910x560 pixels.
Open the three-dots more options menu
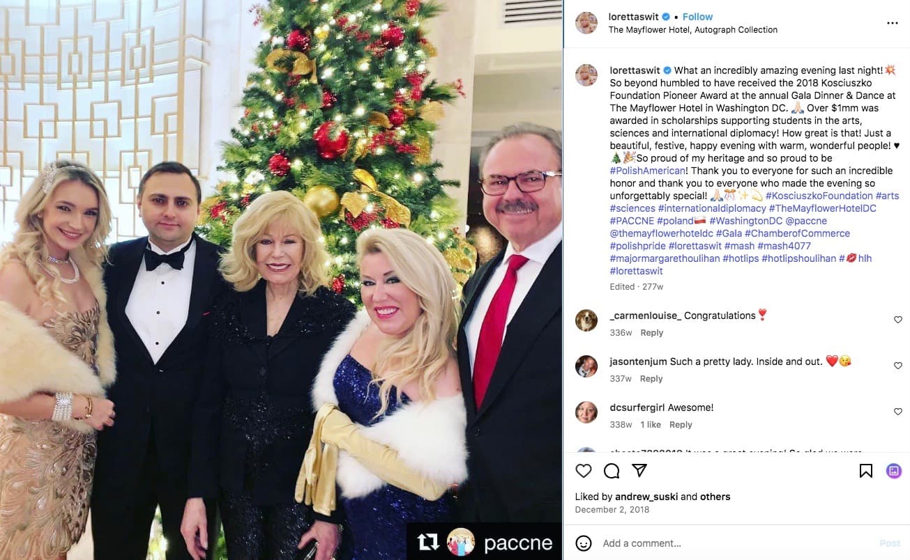pos(893,23)
